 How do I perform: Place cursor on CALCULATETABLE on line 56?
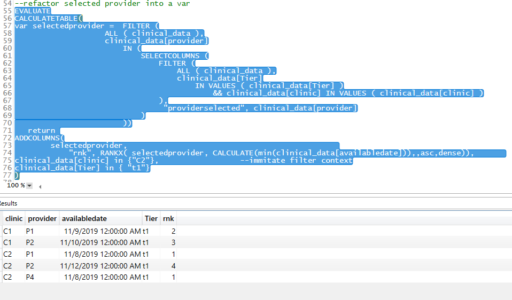click(46, 19)
